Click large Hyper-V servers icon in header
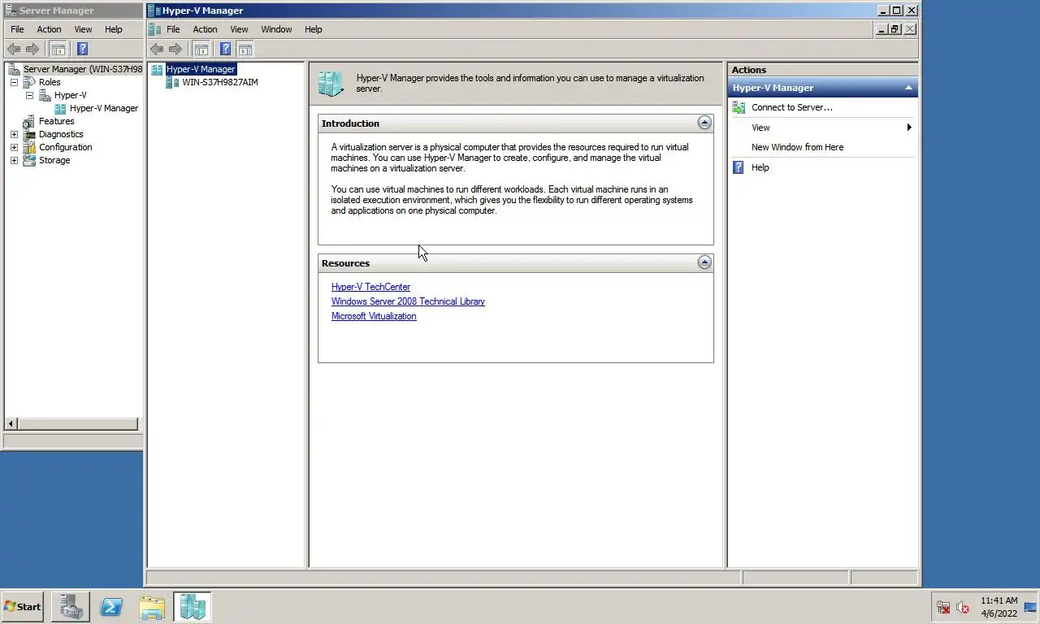This screenshot has width=1040, height=624. [331, 84]
